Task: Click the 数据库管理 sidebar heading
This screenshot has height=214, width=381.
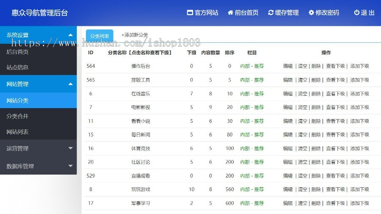Action: [20, 167]
